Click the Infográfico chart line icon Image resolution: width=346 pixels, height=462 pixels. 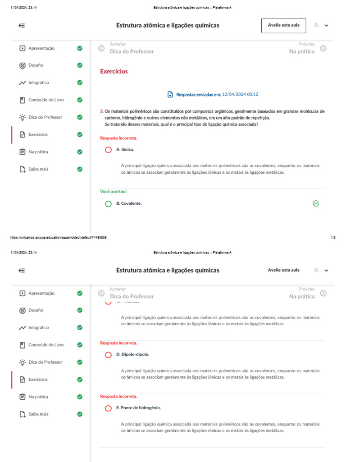(x=23, y=83)
